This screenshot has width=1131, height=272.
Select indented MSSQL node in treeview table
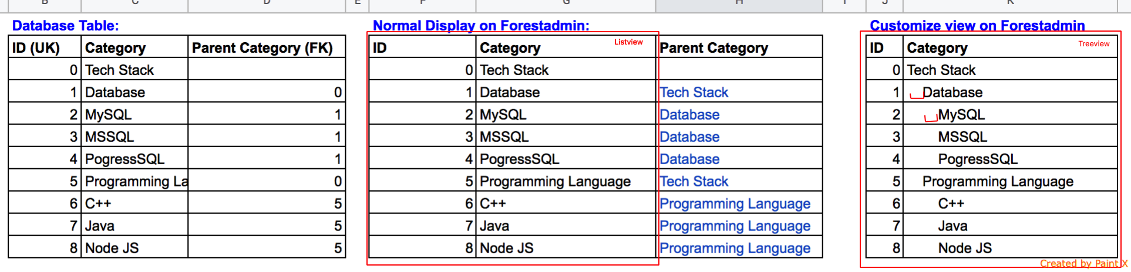[x=962, y=137]
